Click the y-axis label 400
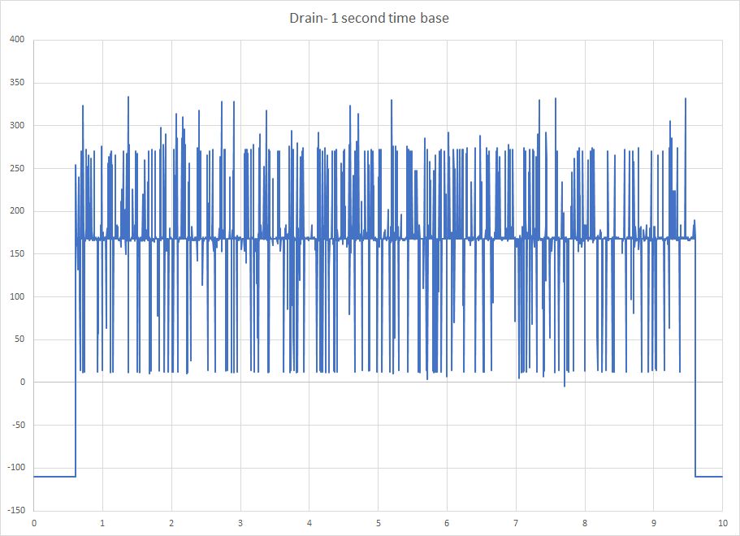Viewport: 740px width, 536px height. pyautogui.click(x=17, y=40)
